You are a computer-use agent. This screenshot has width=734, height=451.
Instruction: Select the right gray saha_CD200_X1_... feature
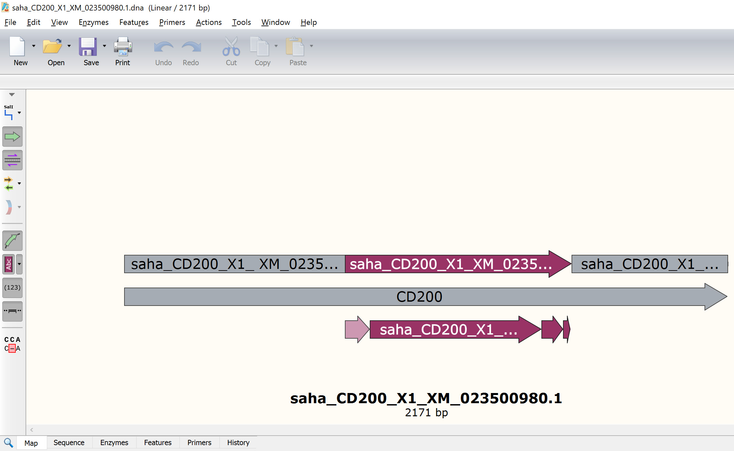tap(649, 264)
